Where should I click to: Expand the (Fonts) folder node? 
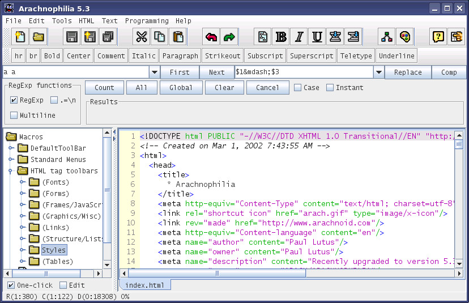(22, 182)
